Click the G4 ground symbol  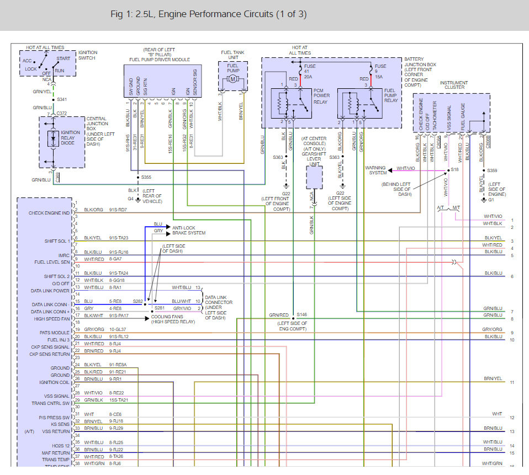pyautogui.click(x=138, y=199)
